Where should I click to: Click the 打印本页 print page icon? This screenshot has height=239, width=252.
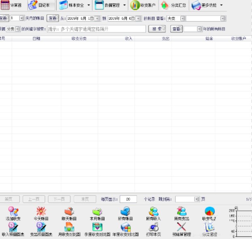pos(153,229)
